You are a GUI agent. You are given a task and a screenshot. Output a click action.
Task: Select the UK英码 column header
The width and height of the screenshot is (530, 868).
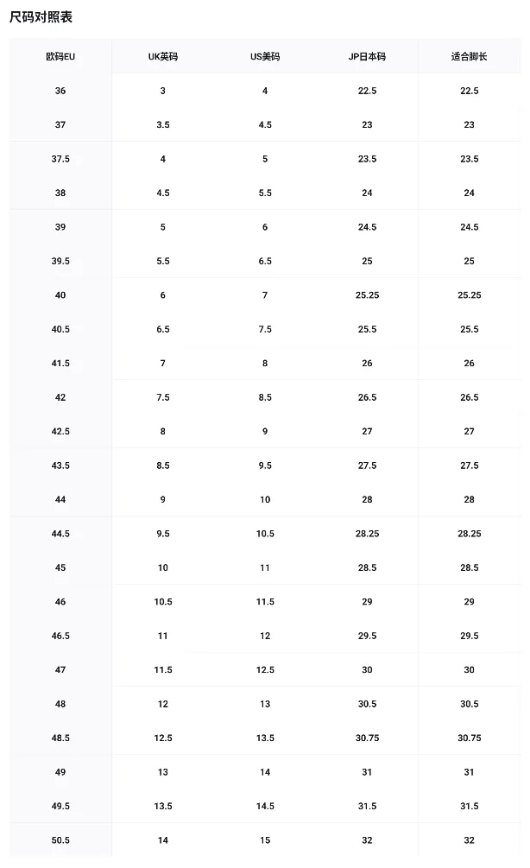click(162, 56)
